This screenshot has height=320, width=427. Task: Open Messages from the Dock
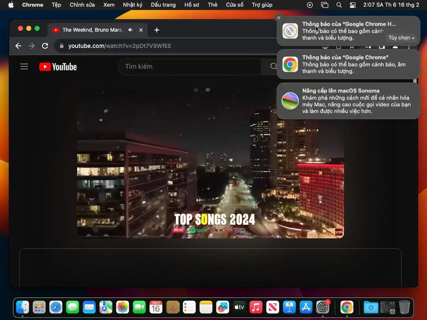click(73, 307)
